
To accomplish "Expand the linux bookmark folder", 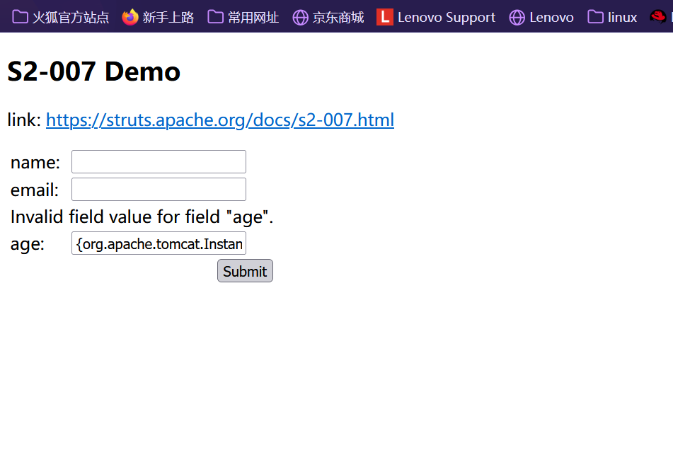I will click(613, 17).
